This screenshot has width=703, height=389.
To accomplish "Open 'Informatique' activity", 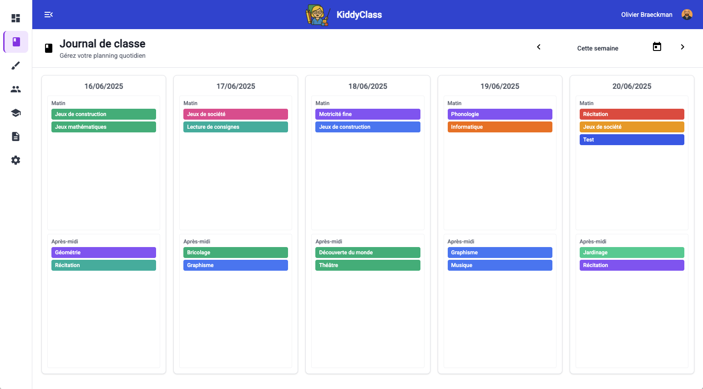I will [500, 127].
